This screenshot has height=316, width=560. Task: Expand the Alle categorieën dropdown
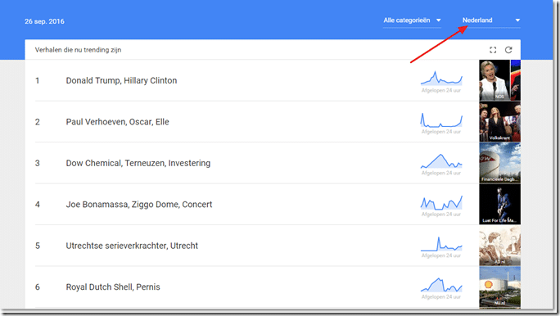pyautogui.click(x=412, y=20)
